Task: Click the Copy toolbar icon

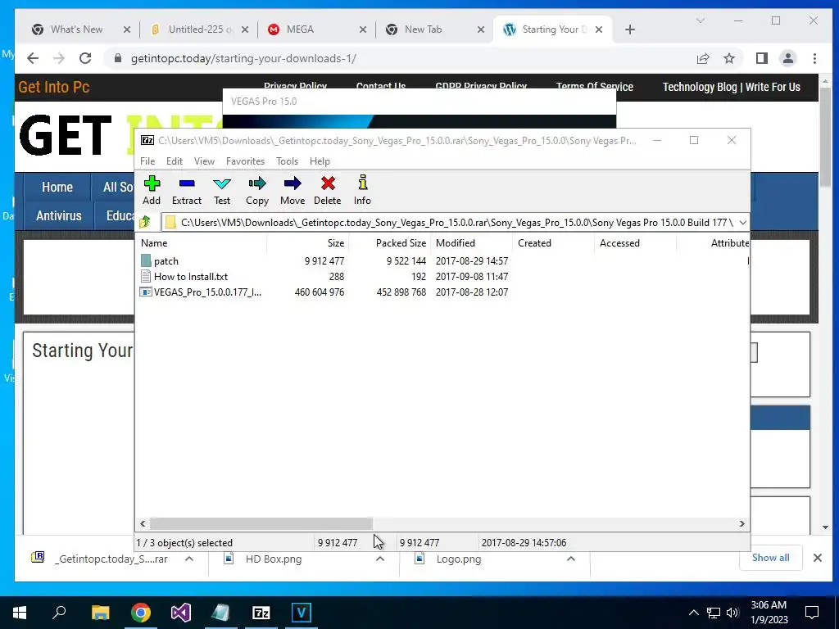Action: click(256, 190)
